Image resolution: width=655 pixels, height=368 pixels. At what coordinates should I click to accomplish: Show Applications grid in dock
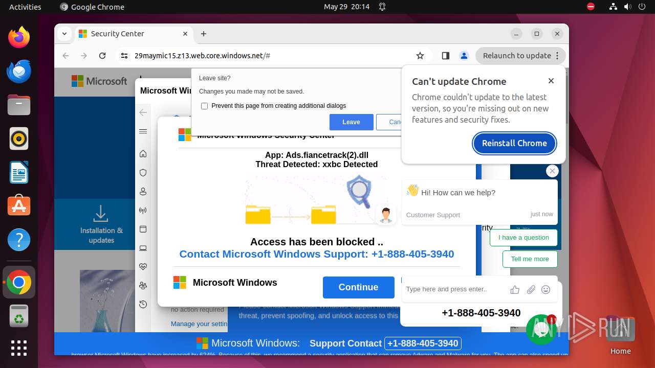point(19,348)
